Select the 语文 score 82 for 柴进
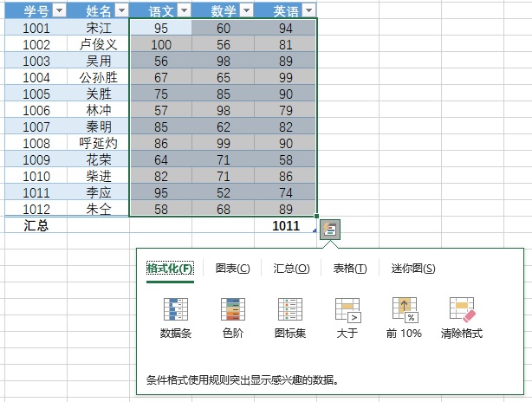This screenshot has height=402, width=532. coord(161,176)
